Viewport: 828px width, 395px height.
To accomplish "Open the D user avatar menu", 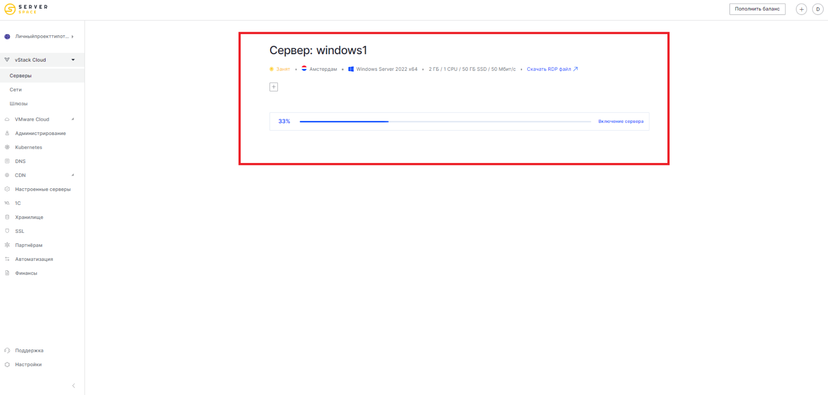I will 818,9.
